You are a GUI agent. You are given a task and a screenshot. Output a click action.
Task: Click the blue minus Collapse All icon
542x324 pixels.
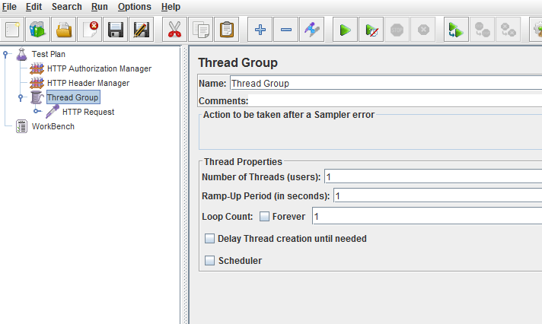tap(286, 30)
